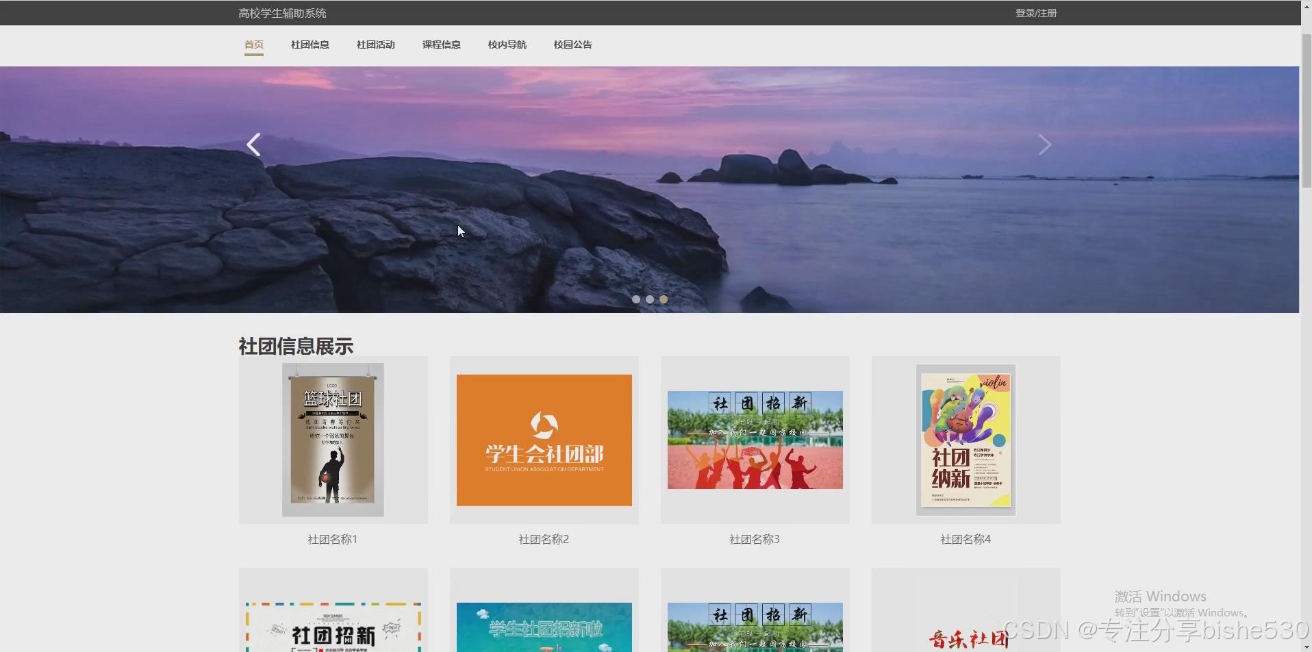Select the second carousel indicator dot
This screenshot has height=652, width=1312.
650,299
